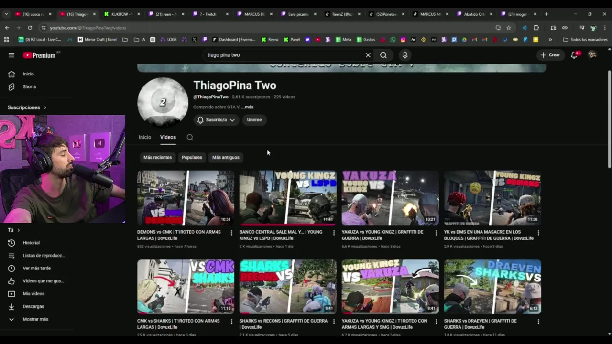
Task: Click the Chrome address bar URL
Action: click(87, 28)
